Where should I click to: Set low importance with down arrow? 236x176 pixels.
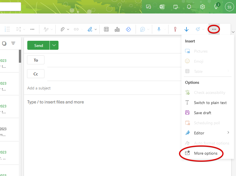pos(186,29)
